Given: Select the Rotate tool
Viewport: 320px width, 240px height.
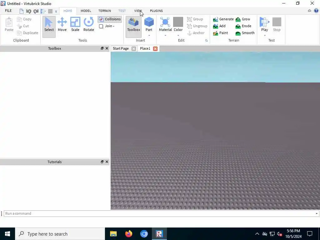Looking at the screenshot, I should [x=88, y=24].
